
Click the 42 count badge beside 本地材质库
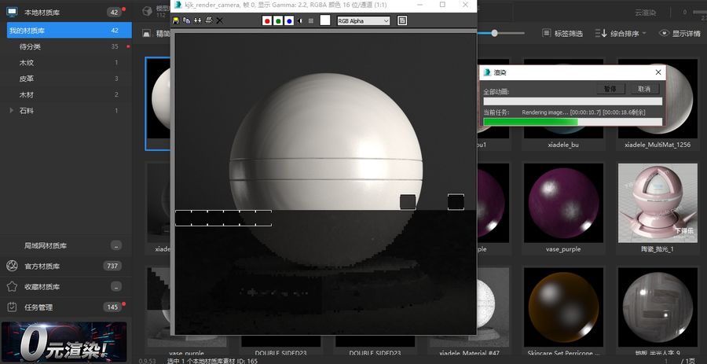(114, 12)
